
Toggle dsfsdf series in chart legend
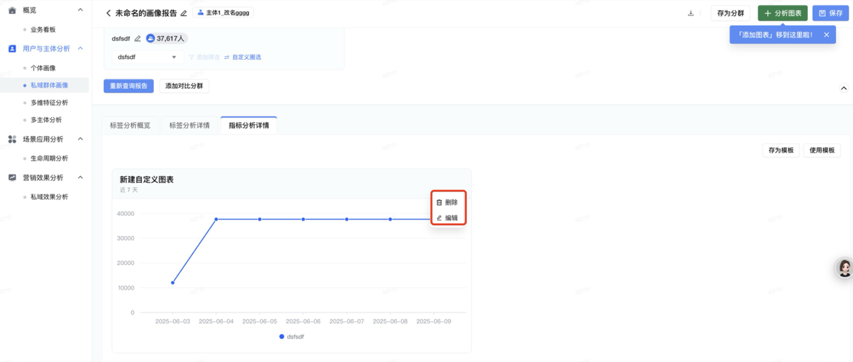pyautogui.click(x=291, y=337)
